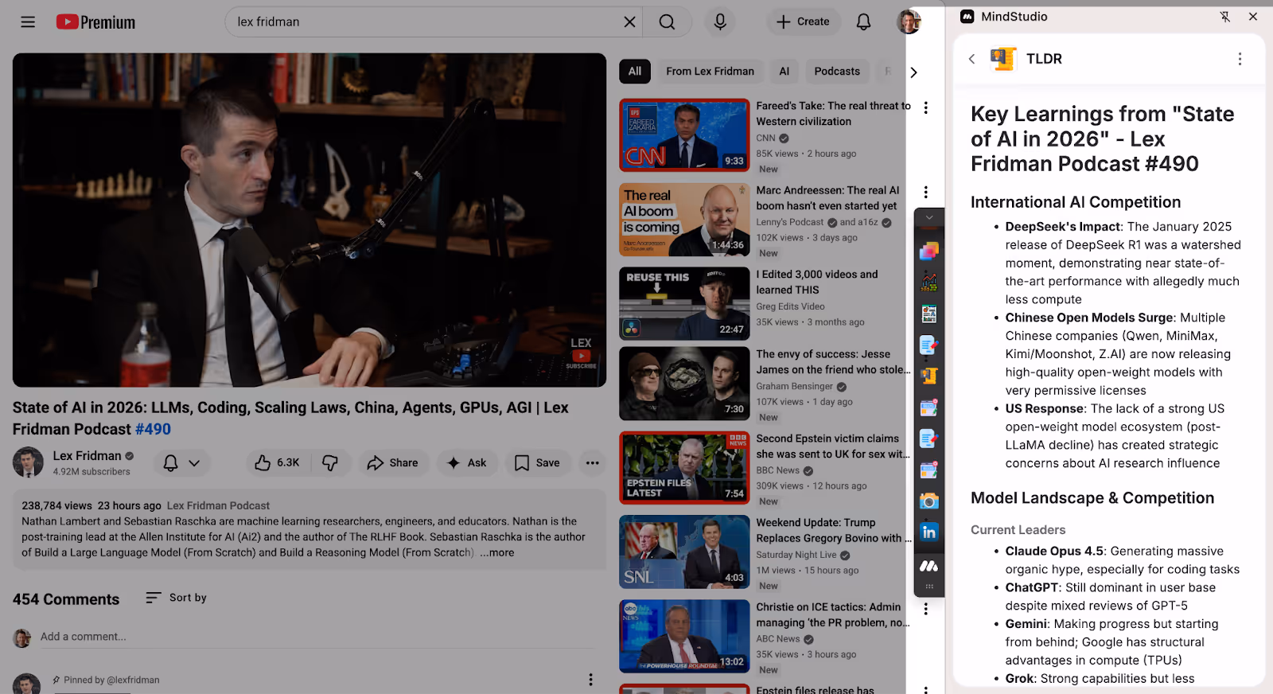Open the Weekend Update SNL thumbnail

click(x=684, y=552)
